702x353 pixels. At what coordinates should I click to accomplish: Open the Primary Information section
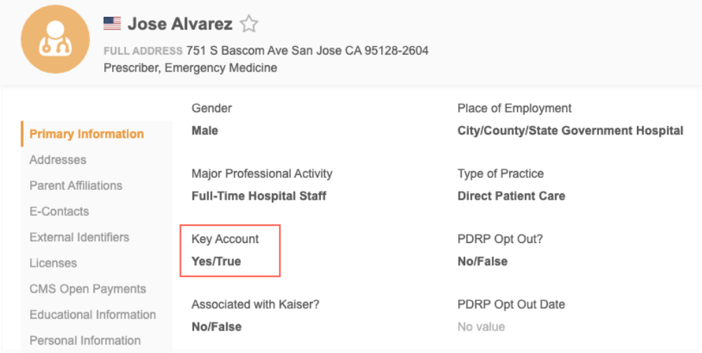coord(87,134)
